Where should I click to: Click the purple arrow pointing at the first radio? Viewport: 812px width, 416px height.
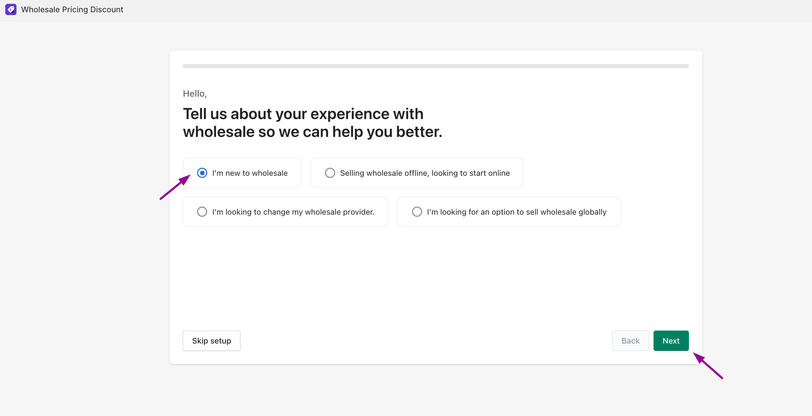175,187
